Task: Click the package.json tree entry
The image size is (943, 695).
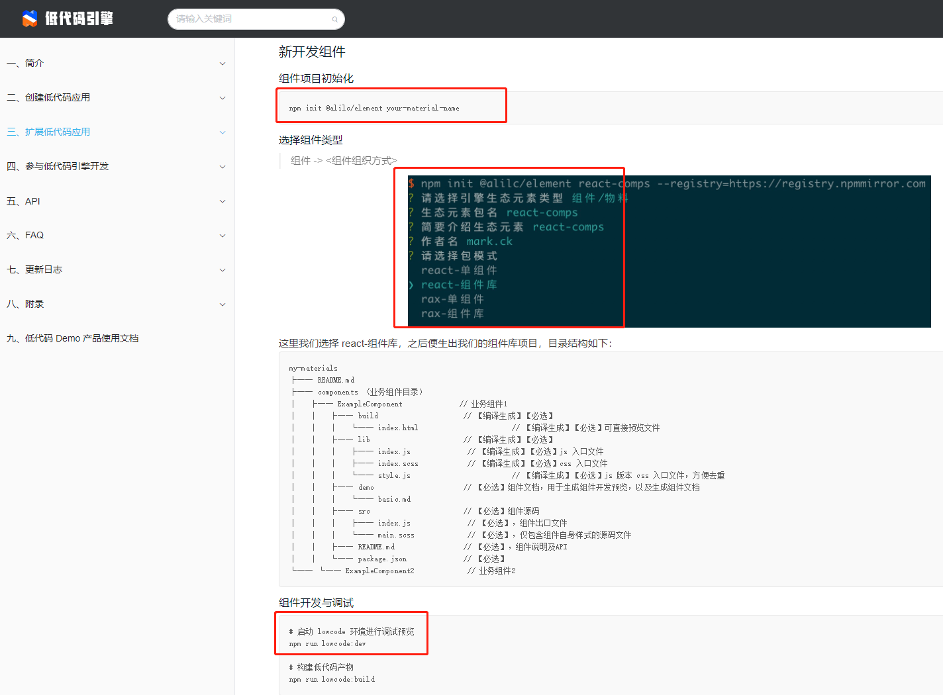Action: tap(382, 559)
